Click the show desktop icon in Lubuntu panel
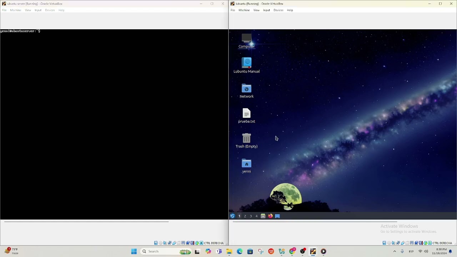Image resolution: width=457 pixels, height=257 pixels. pyautogui.click(x=277, y=216)
